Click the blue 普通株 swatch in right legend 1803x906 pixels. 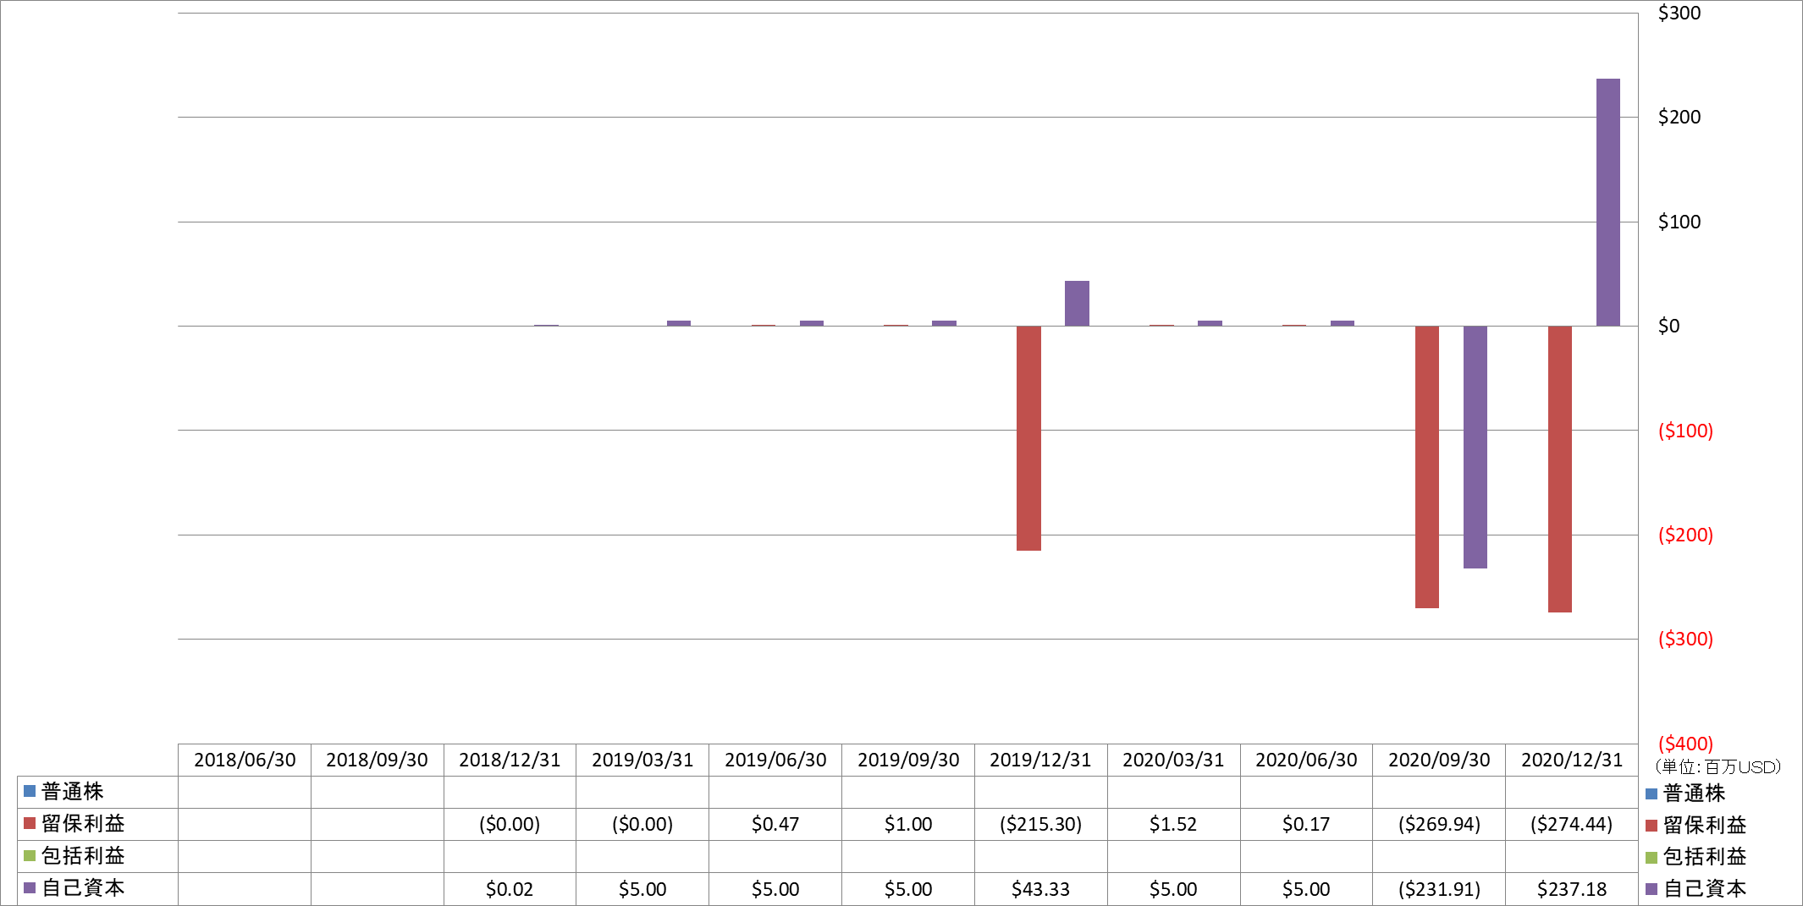coord(1651,793)
